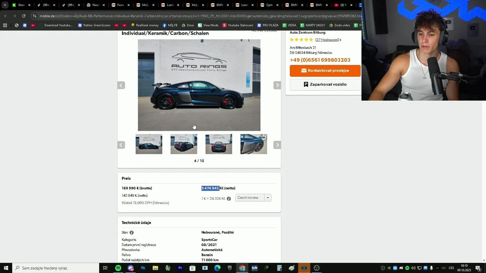Select the first side-view car thumbnail
486x273 pixels.
[149, 144]
